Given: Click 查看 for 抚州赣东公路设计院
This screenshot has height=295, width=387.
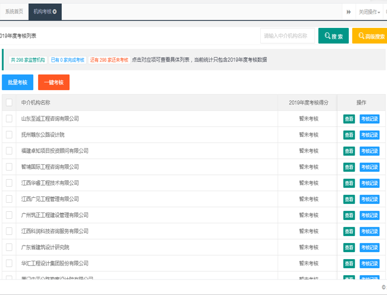Looking at the screenshot, I should [349, 135].
